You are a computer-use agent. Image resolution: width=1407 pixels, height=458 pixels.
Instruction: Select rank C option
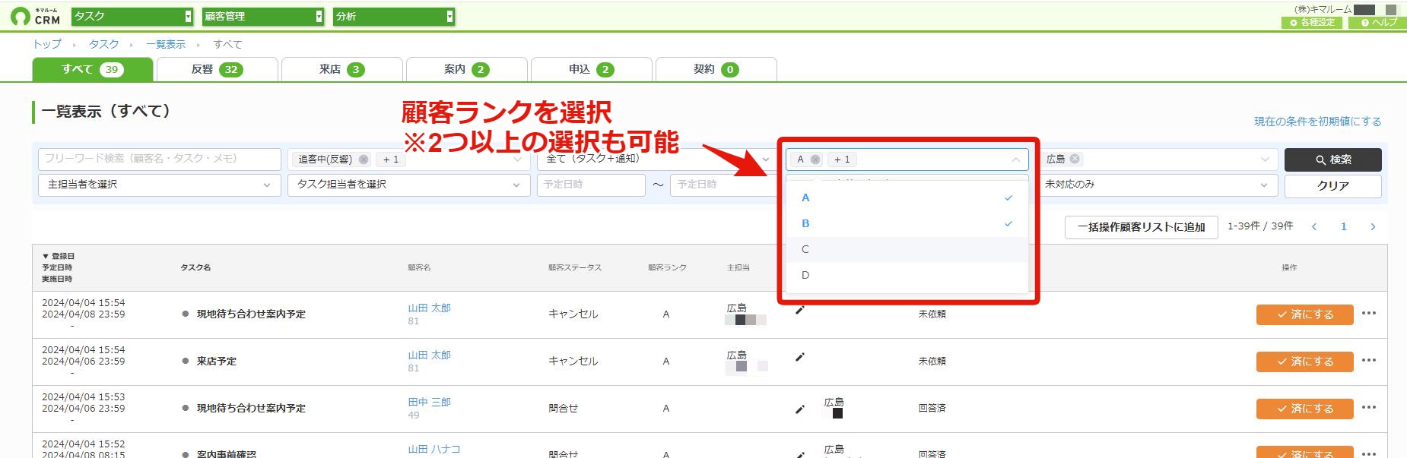point(907,249)
